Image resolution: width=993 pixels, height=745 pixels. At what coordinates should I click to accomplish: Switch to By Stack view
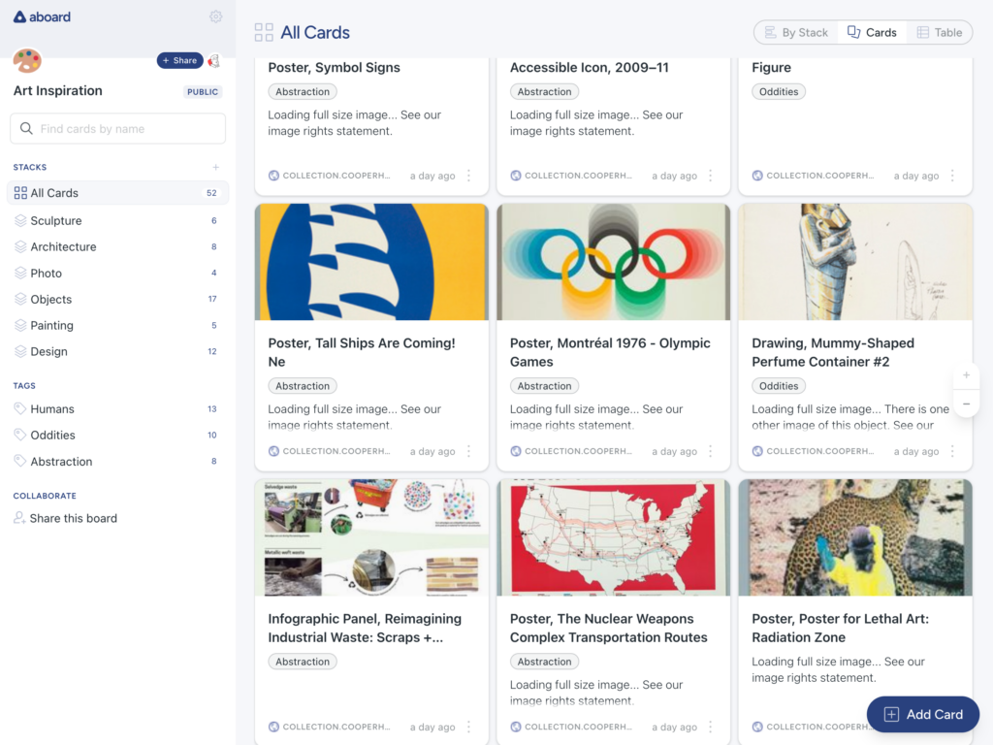pyautogui.click(x=797, y=32)
